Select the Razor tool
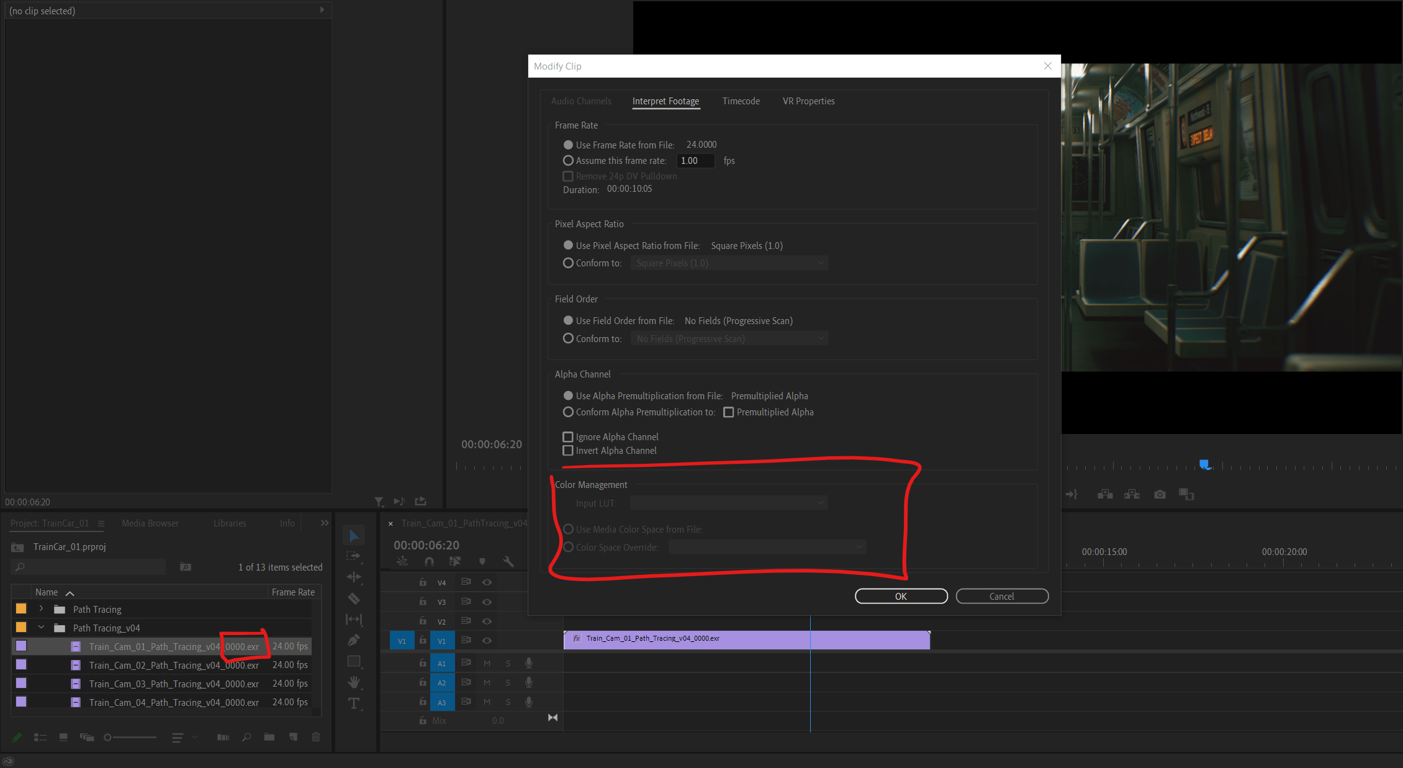The width and height of the screenshot is (1403, 768). (353, 598)
